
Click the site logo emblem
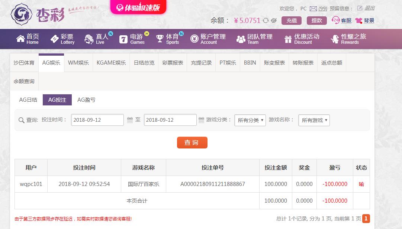(21, 14)
